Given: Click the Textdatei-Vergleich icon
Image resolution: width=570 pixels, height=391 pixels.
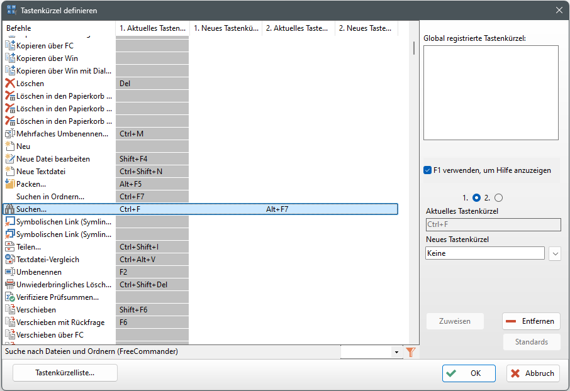Looking at the screenshot, I should [9, 259].
